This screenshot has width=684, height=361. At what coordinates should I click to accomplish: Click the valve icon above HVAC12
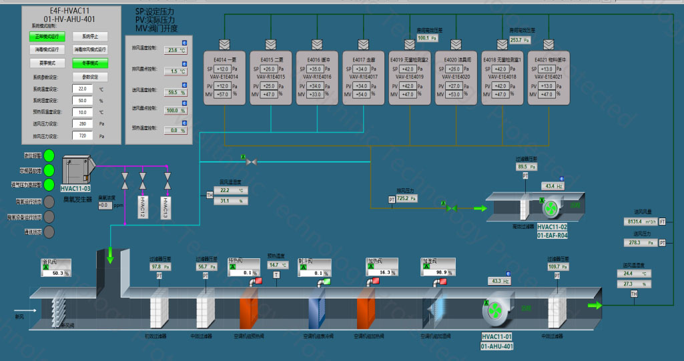[x=143, y=180]
